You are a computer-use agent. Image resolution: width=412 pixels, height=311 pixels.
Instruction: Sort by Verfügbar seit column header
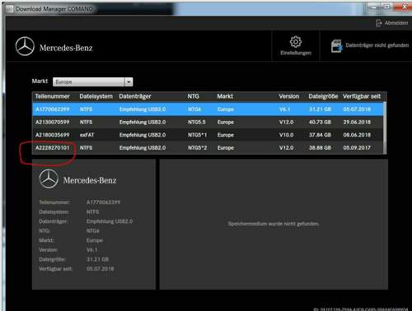[x=362, y=96]
